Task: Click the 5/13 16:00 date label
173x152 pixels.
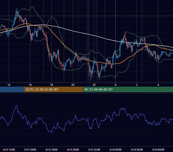Action: point(30,149)
